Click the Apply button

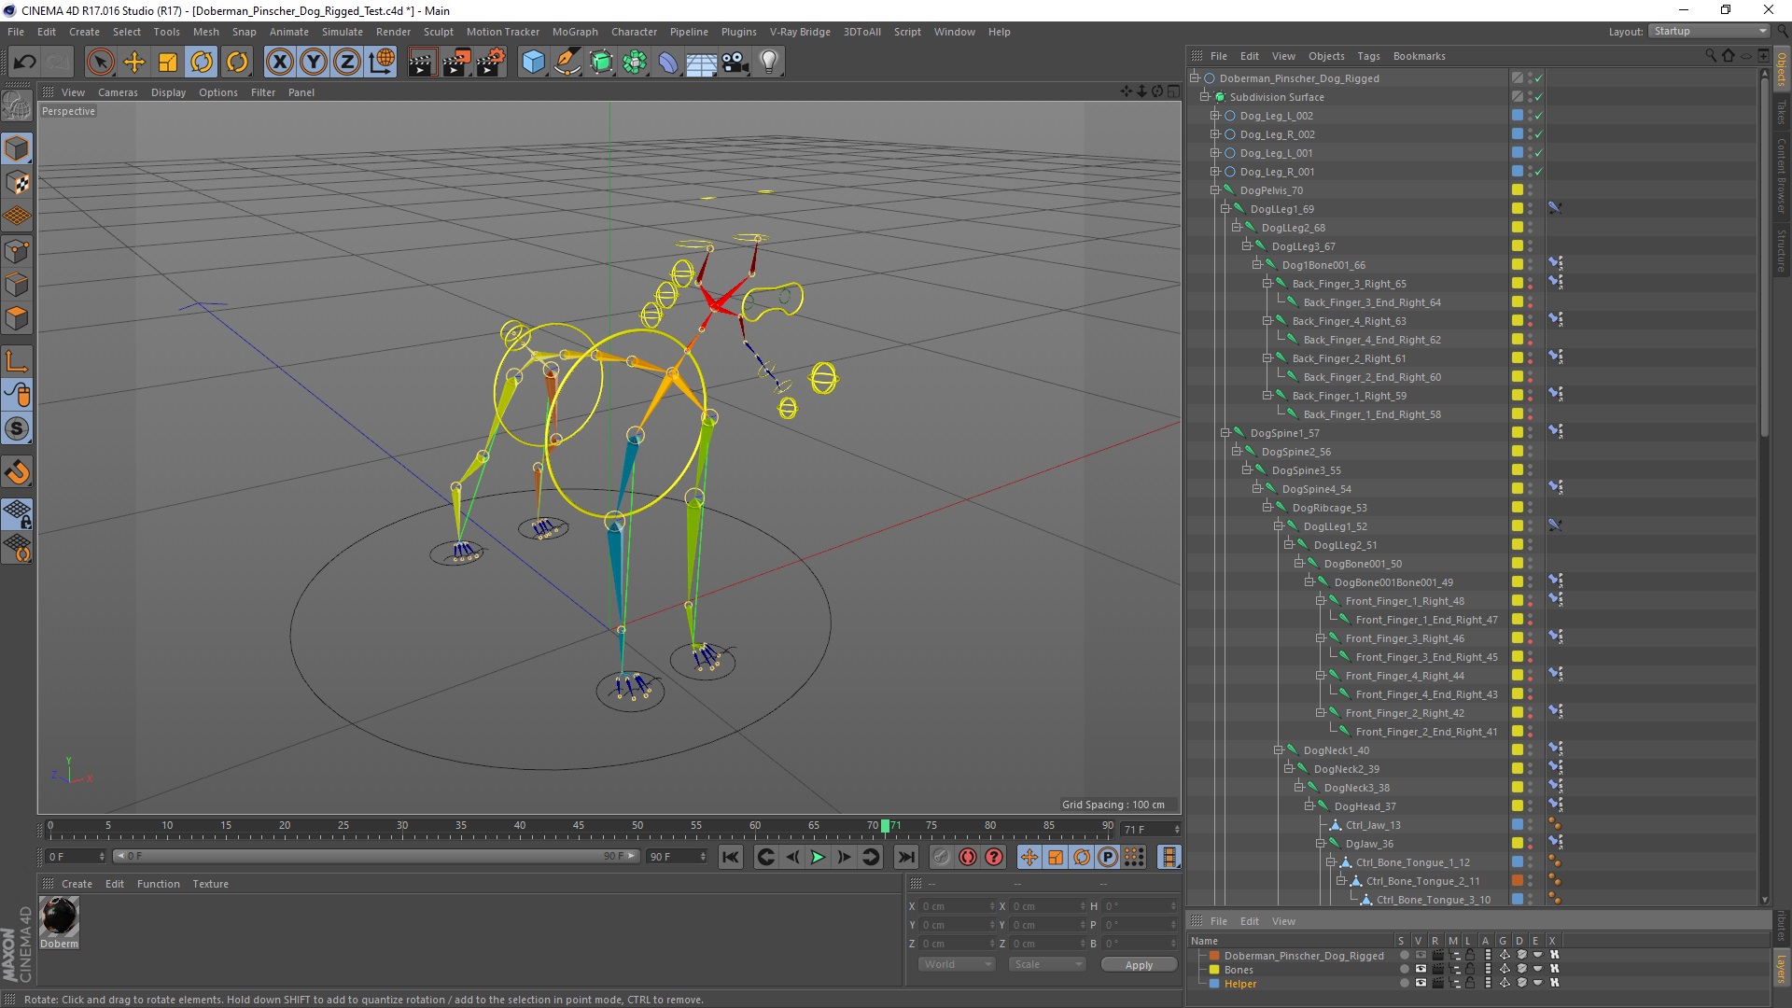[x=1139, y=965]
